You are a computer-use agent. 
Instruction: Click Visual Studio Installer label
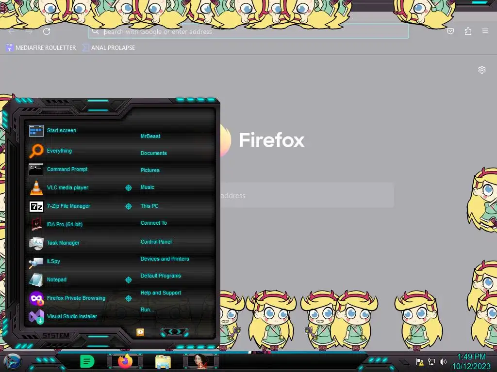(72, 317)
